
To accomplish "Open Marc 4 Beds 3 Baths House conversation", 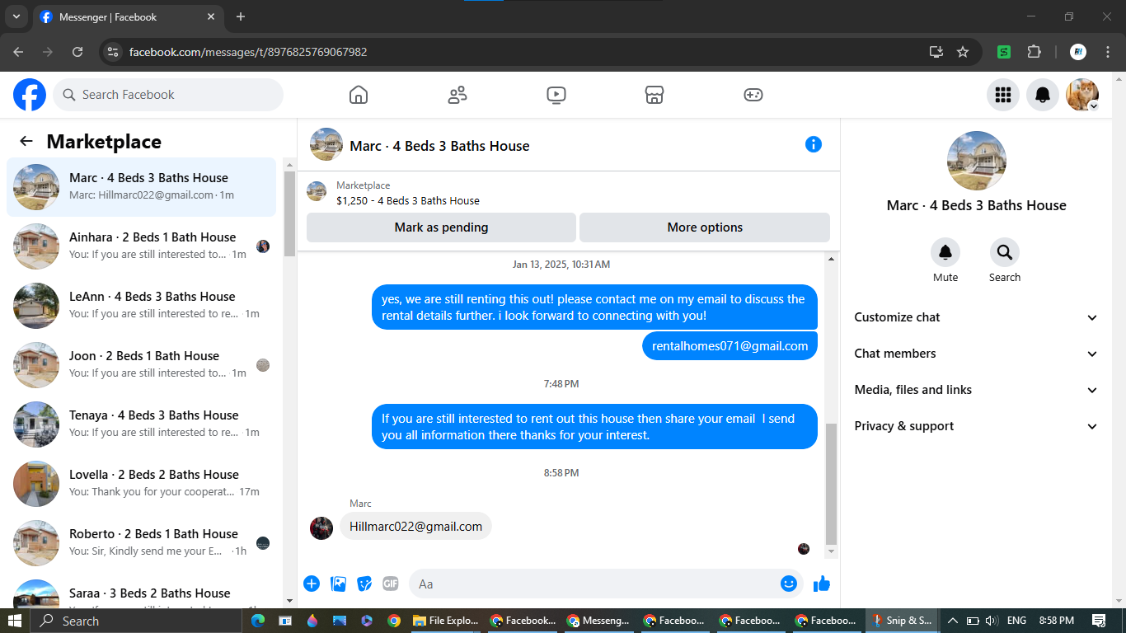I will (x=142, y=187).
